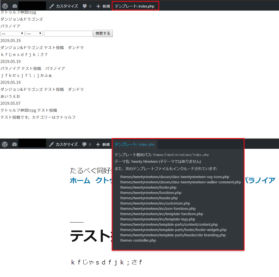Click comments bubble icon in bottom admin bar
Screen dimensions: 279x277
point(84,144)
